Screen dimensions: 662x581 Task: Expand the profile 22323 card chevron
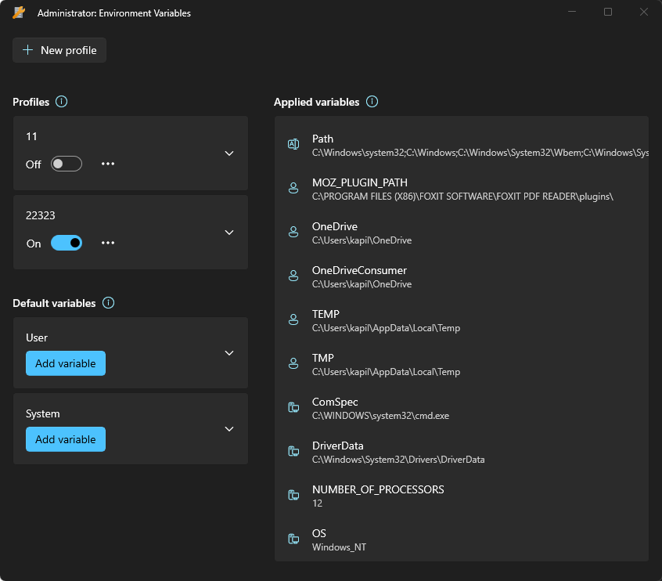(x=229, y=233)
